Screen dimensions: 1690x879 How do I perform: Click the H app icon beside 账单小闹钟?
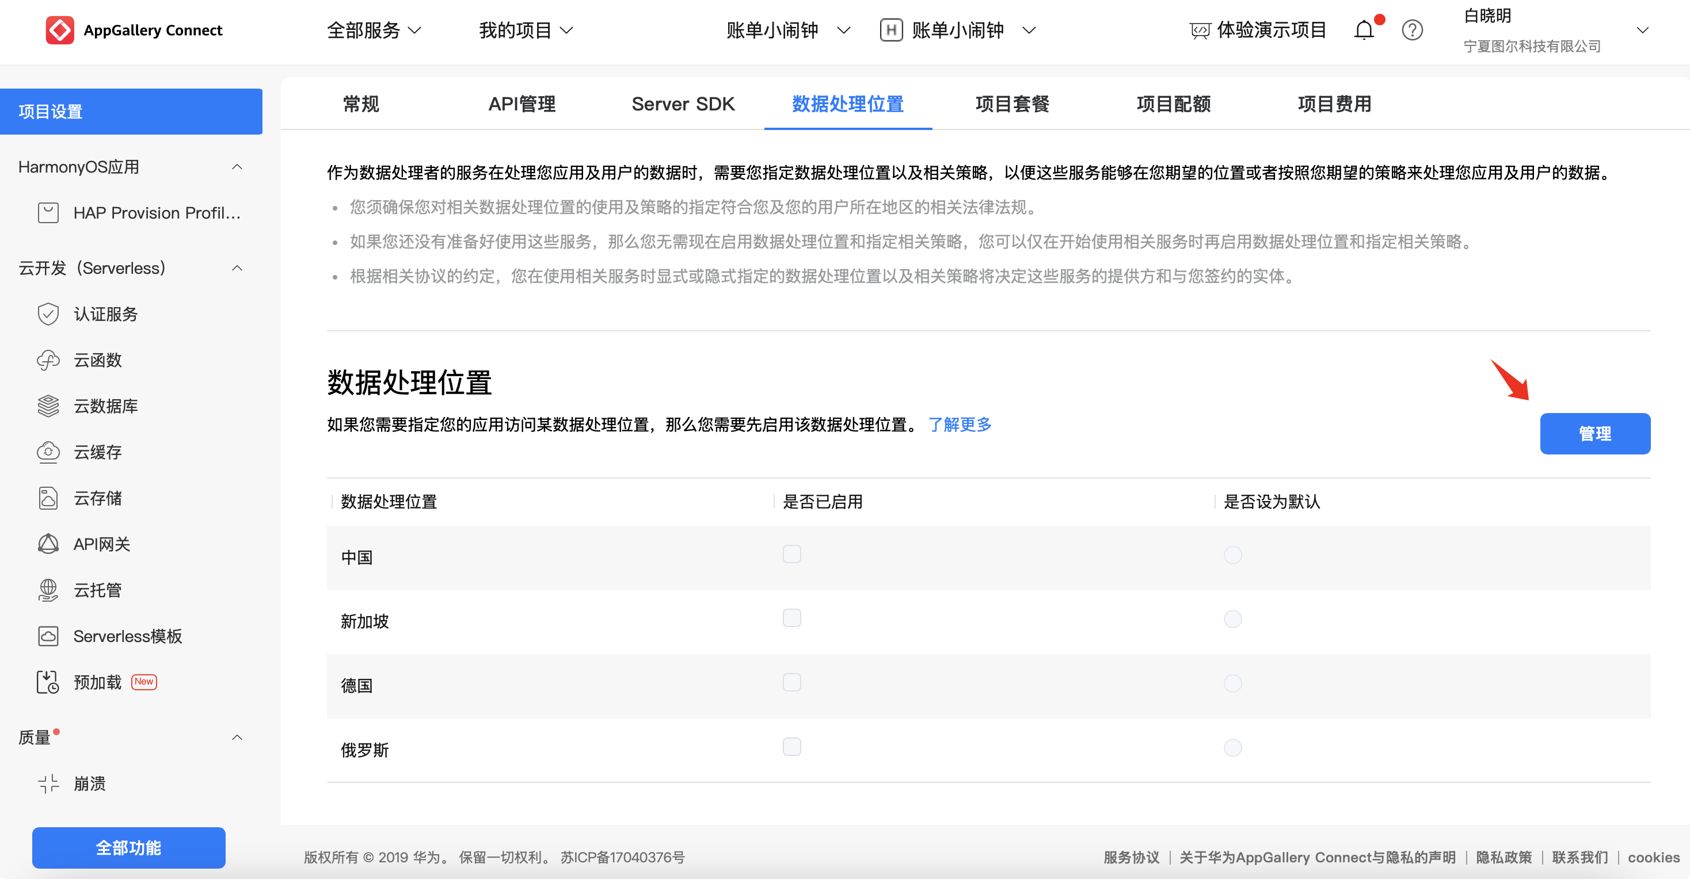coord(891,30)
